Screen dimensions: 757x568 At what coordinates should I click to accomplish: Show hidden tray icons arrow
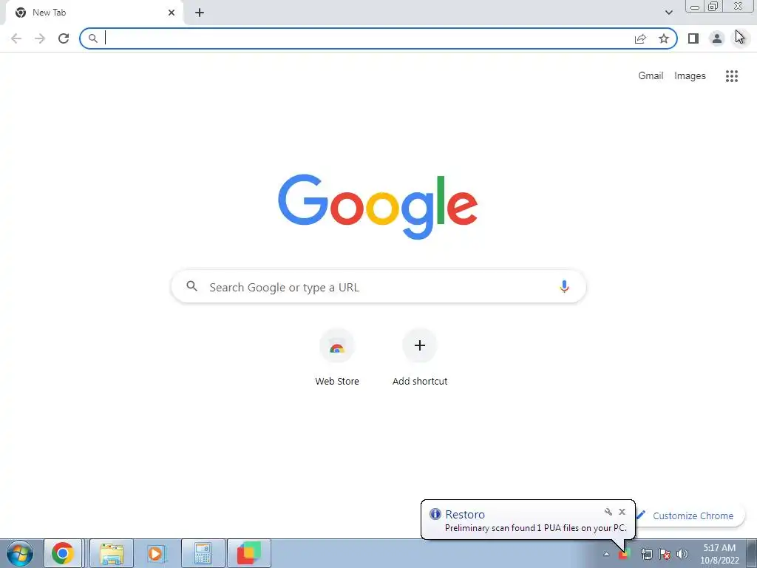tap(606, 555)
